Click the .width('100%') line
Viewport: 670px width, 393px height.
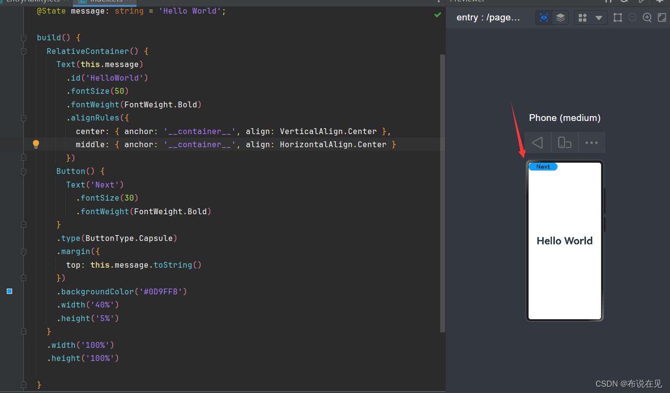click(x=81, y=345)
